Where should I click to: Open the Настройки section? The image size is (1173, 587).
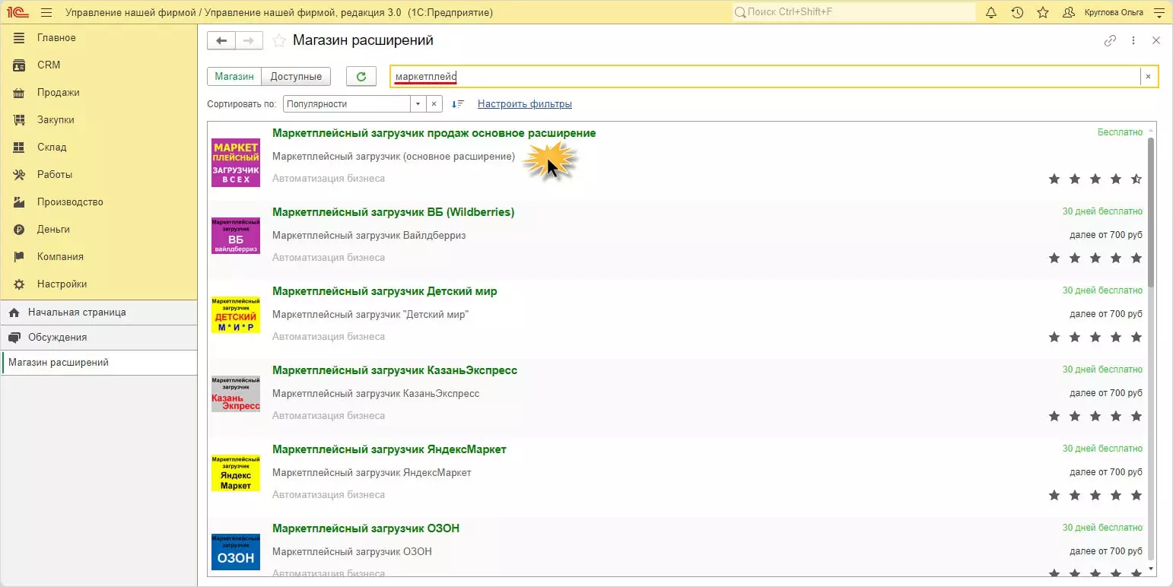(98, 284)
